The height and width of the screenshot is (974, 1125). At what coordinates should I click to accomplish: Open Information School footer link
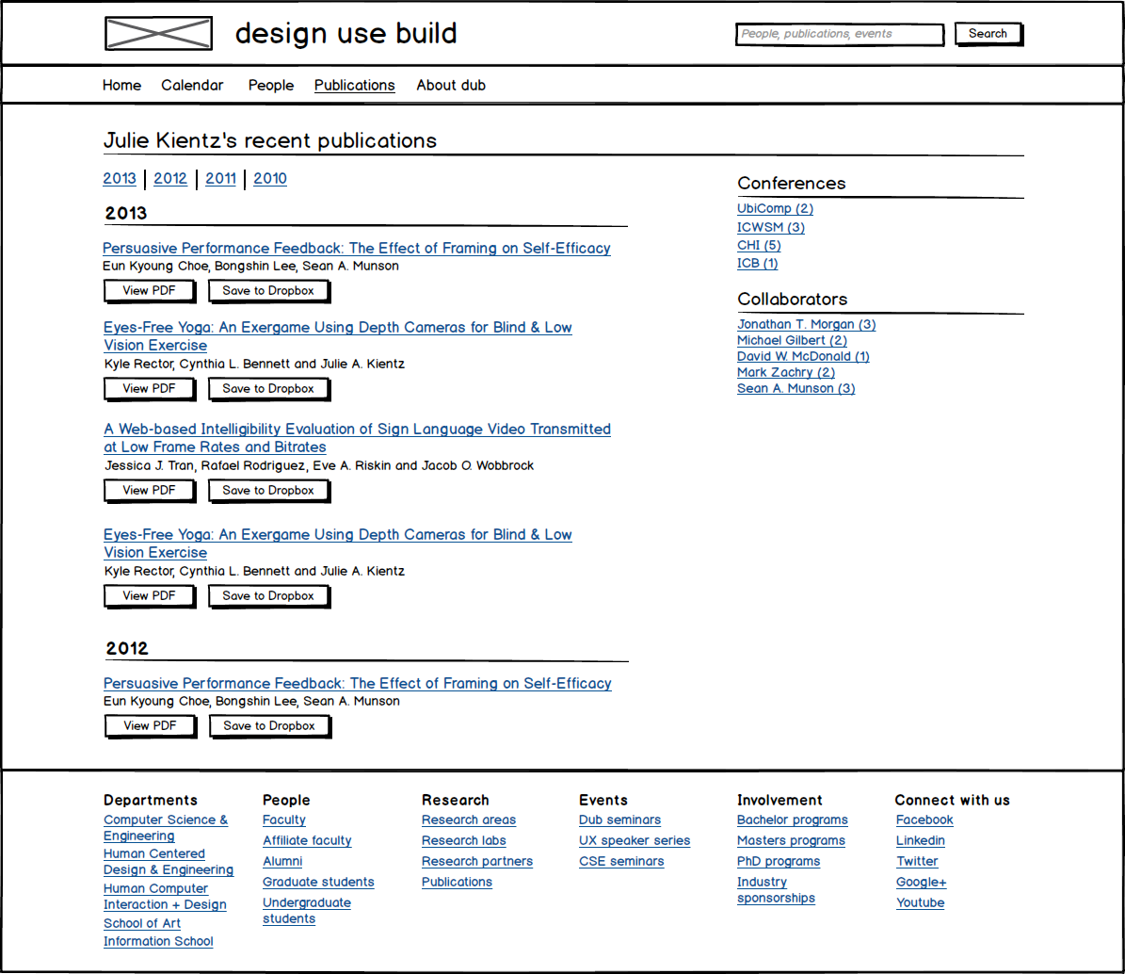click(158, 942)
